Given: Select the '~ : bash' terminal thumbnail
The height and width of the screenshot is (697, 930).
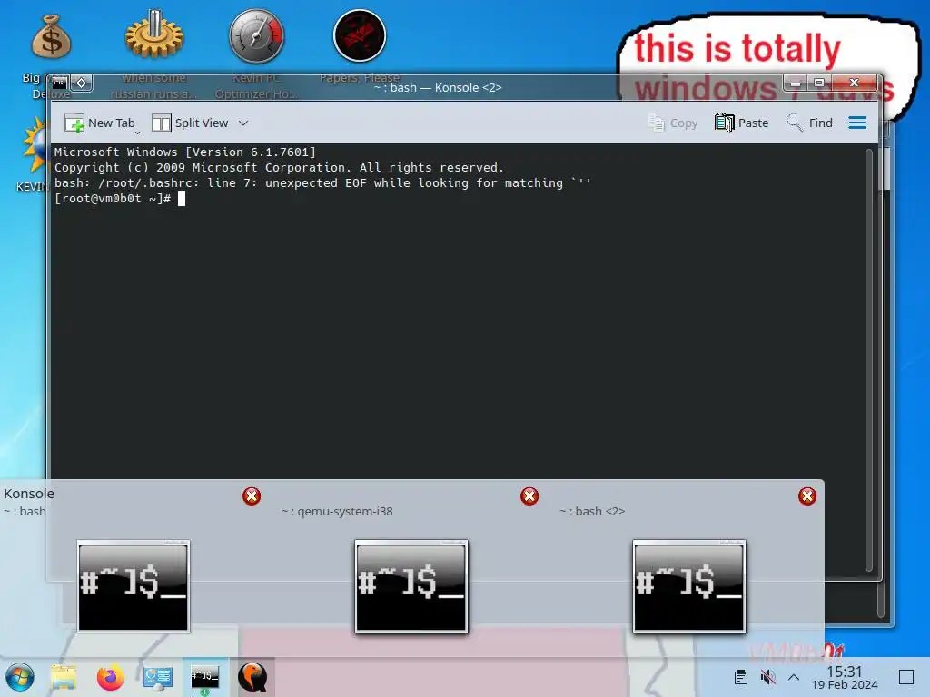Looking at the screenshot, I should click(134, 585).
